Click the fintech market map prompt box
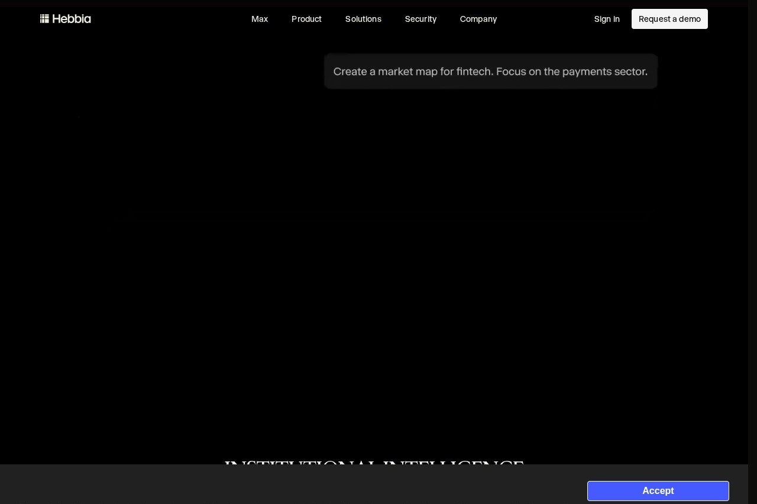The width and height of the screenshot is (757, 504). click(x=491, y=71)
